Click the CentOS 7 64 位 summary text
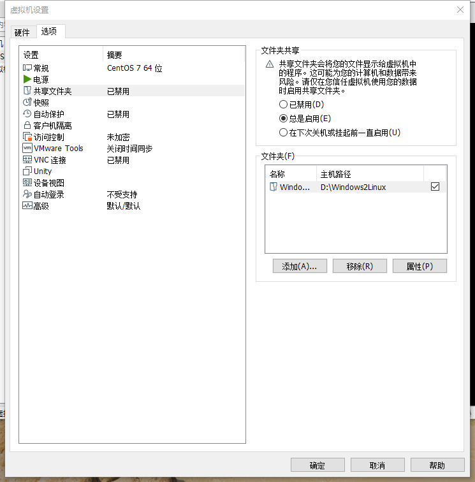Screen dimensions: 475x482 [x=135, y=68]
